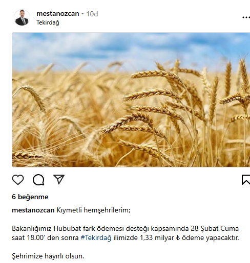Viewport: 250px width, 263px height.
Task: Click the caption greeting Kıymetli hemşehrilerim
Action: 93,210
